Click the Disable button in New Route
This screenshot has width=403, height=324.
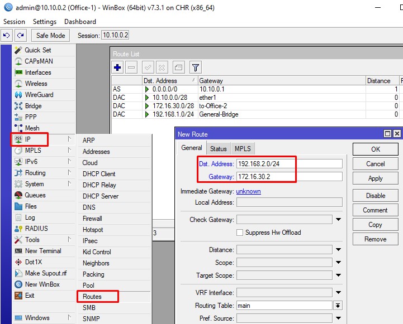click(x=376, y=196)
